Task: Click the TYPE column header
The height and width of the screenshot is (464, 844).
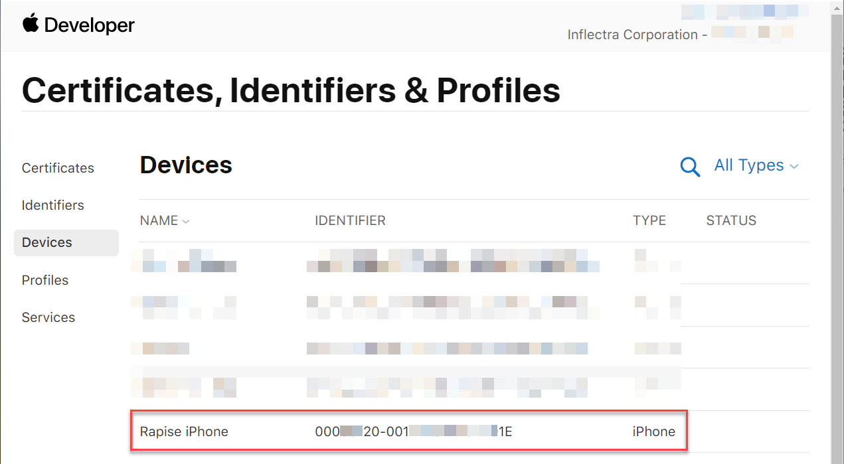Action: click(x=649, y=220)
